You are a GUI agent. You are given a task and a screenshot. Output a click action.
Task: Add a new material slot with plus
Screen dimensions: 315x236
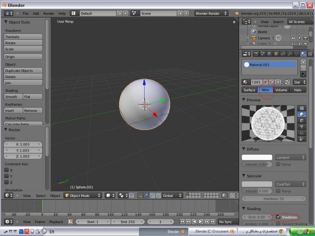(303, 62)
